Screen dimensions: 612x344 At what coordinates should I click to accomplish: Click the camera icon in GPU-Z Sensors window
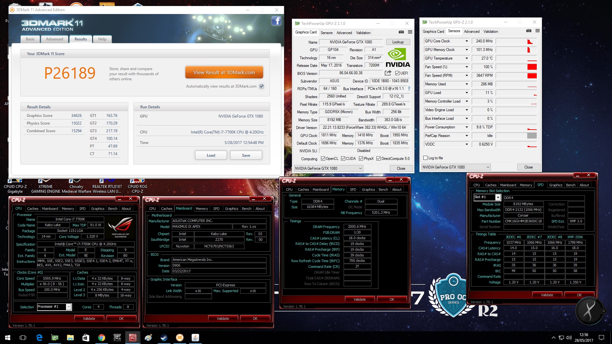pyautogui.click(x=529, y=31)
